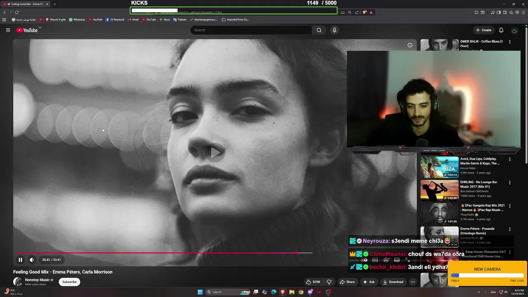528x297 pixels.
Task: Start voice search with the microphone
Action: tap(335, 30)
